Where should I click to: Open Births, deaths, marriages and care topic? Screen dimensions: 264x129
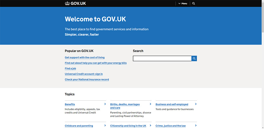125,106
